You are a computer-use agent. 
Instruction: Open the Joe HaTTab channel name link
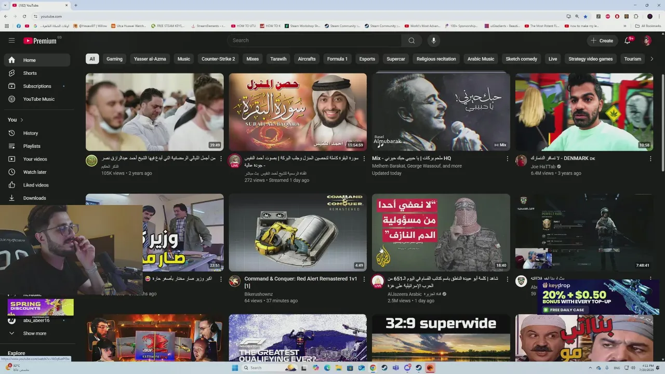coord(543,167)
